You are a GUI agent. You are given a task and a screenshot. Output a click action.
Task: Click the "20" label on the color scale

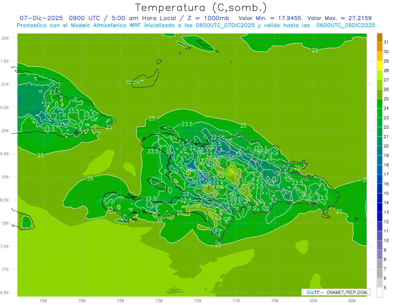pyautogui.click(x=386, y=146)
